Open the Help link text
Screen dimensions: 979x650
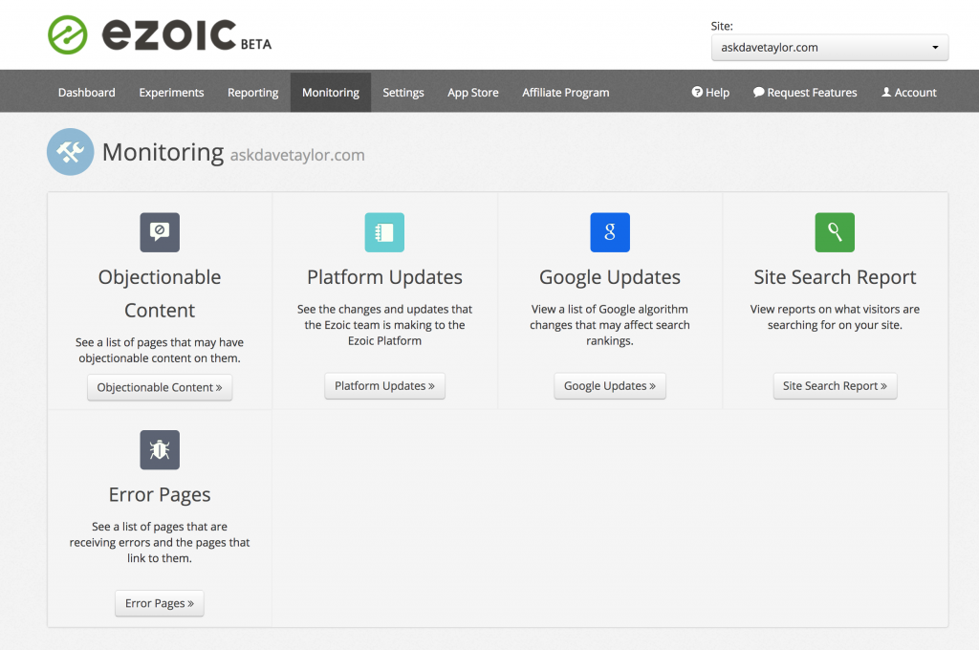pos(717,93)
